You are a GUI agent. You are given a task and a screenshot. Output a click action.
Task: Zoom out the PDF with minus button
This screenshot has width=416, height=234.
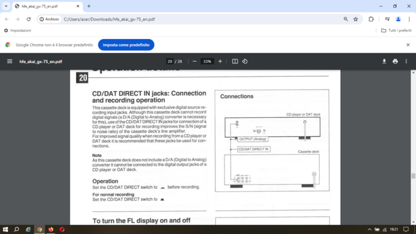[x=194, y=61]
